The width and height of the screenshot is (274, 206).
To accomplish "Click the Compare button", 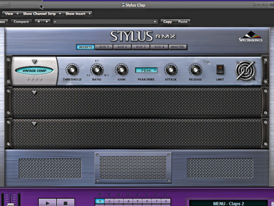I will pos(21,22).
